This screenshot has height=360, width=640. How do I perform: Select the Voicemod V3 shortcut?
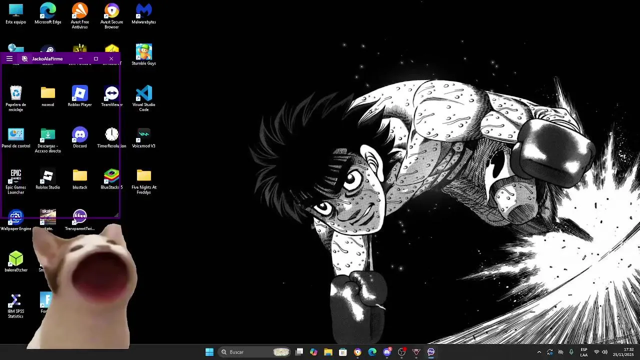(144, 138)
